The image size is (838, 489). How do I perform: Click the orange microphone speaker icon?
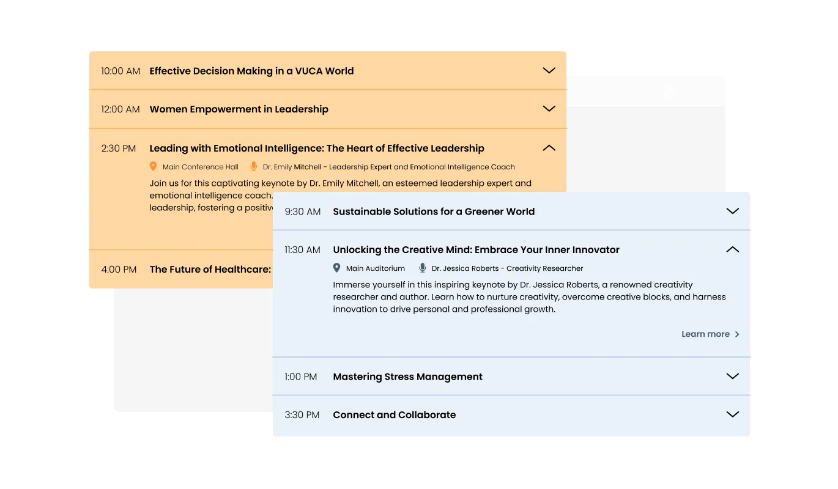coord(254,166)
